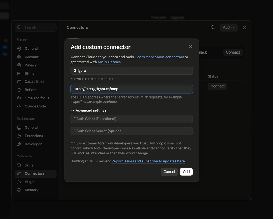Close the settings window with X
Image resolution: width=273 pixels, height=219 pixels.
(245, 28)
